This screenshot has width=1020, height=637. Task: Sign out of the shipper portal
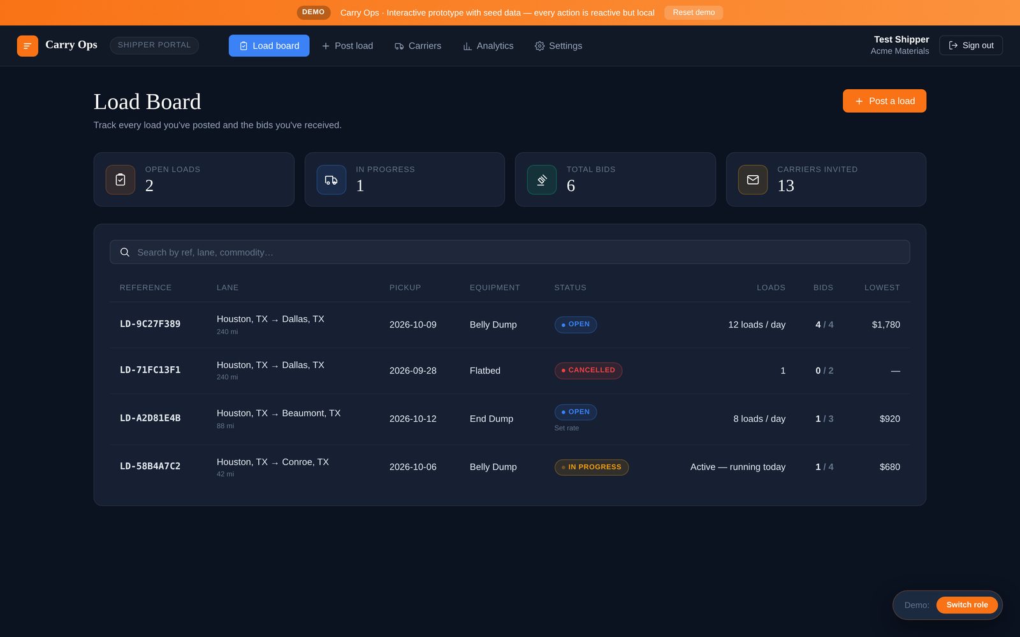pyautogui.click(x=971, y=45)
